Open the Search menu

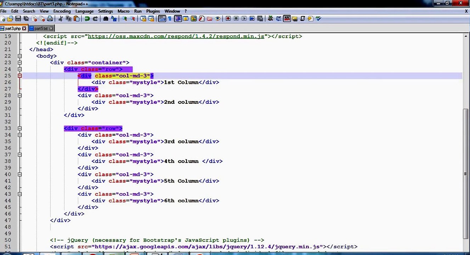click(x=29, y=11)
